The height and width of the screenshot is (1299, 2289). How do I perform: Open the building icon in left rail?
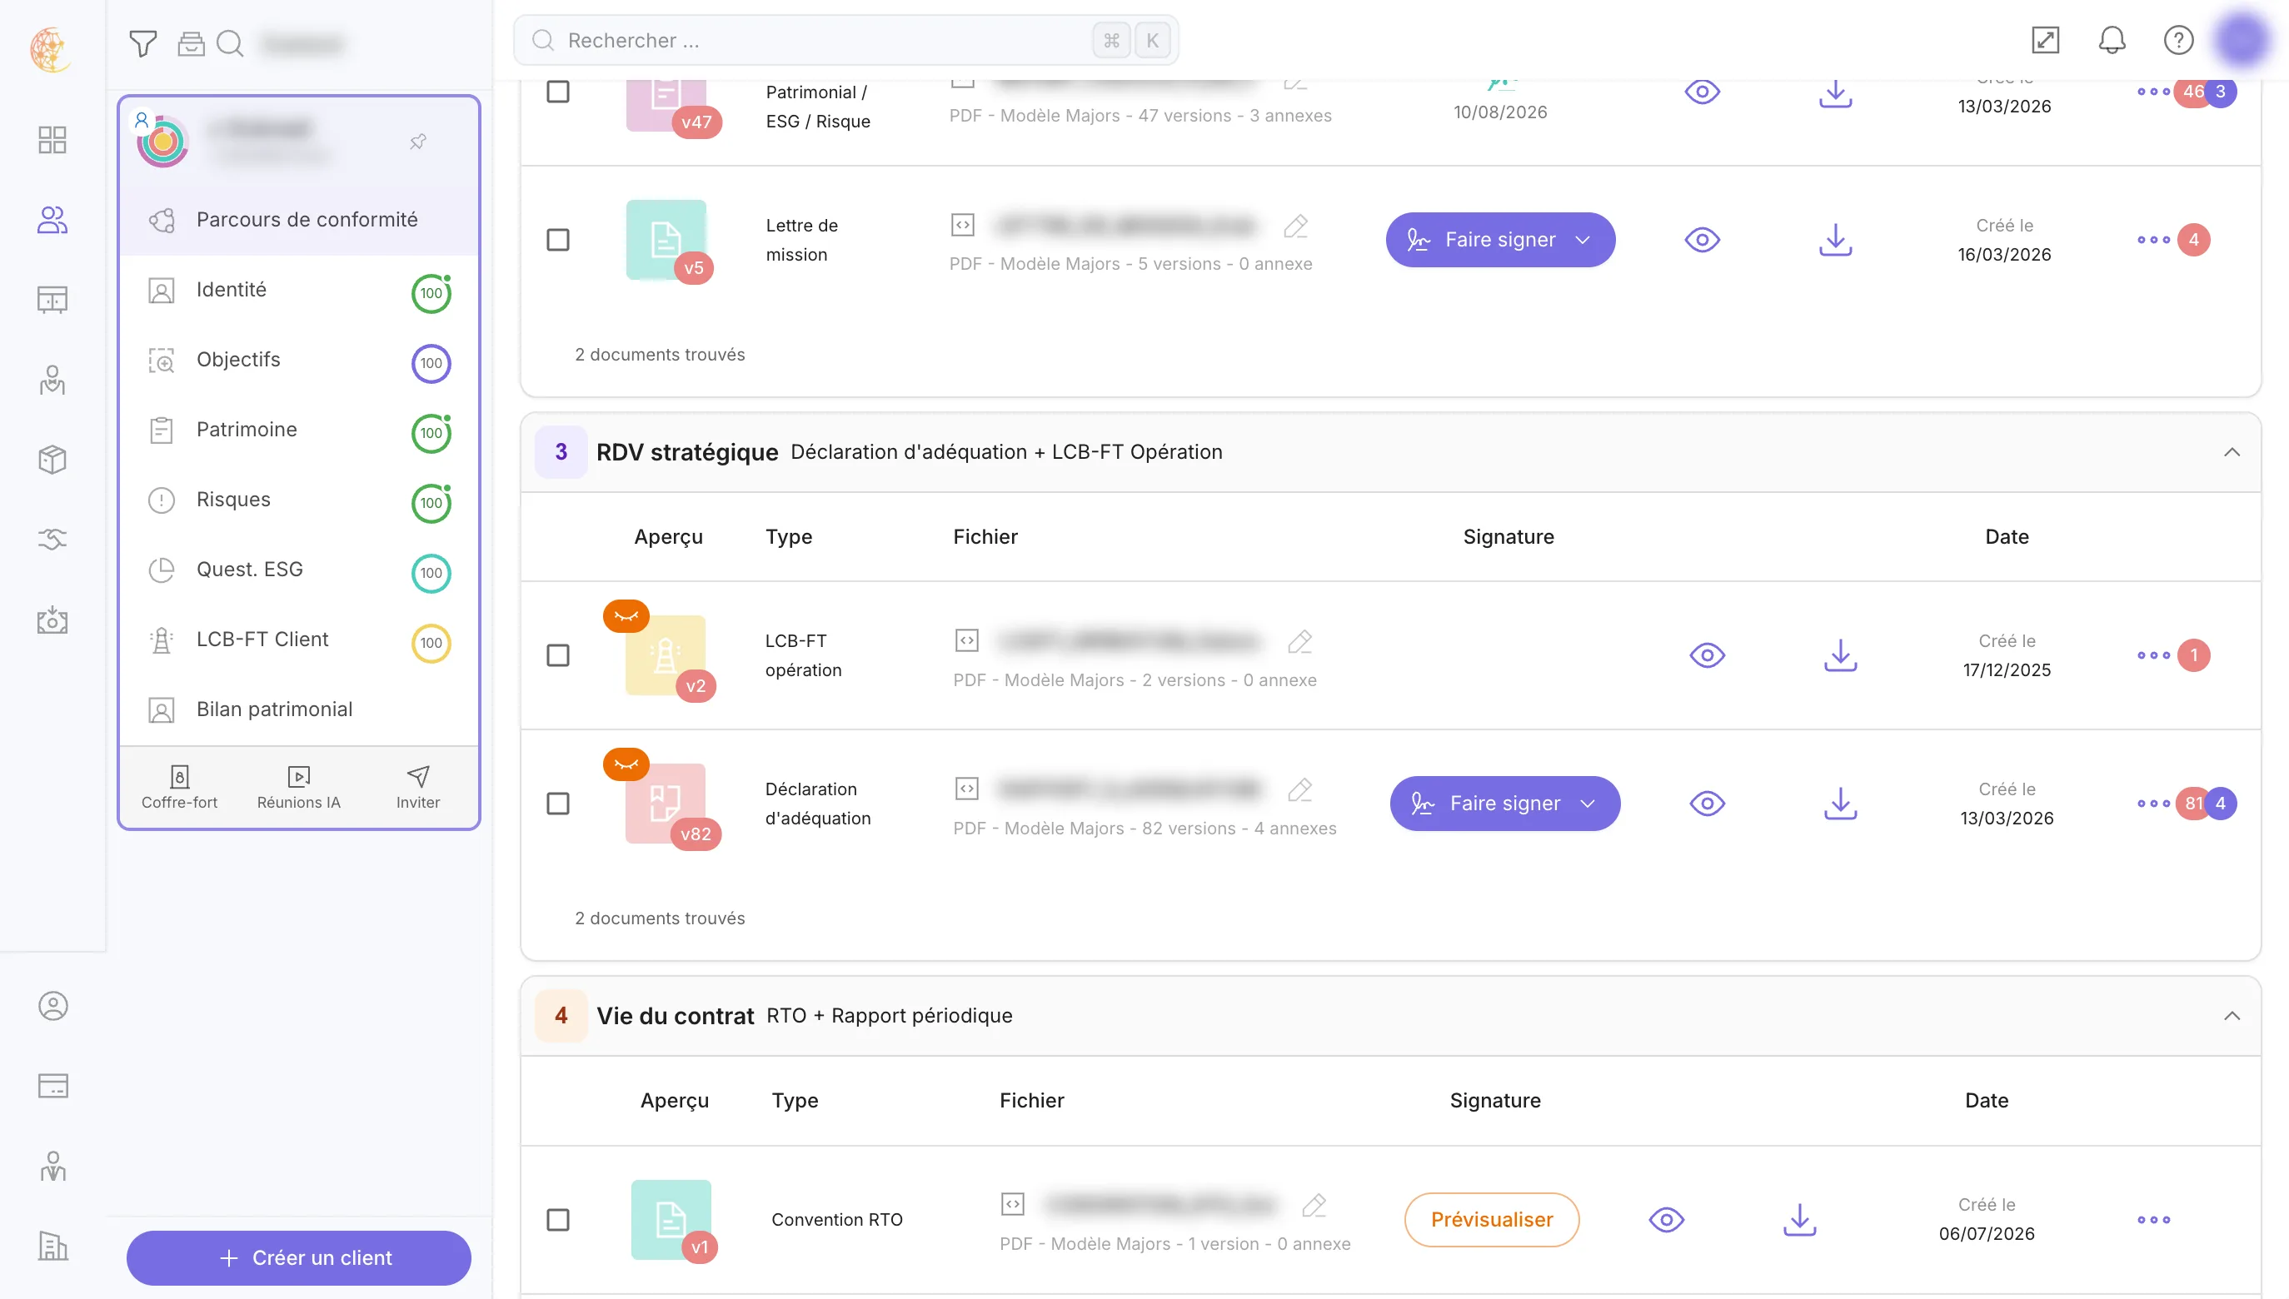click(x=52, y=1246)
